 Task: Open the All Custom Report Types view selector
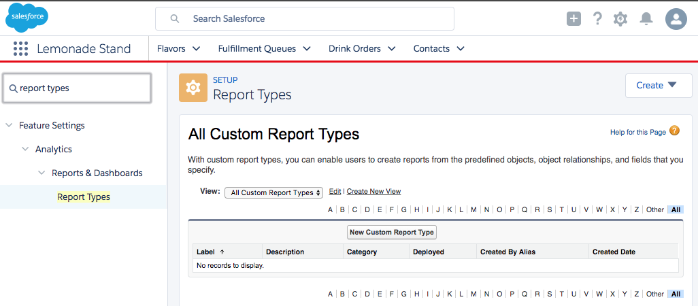click(273, 192)
